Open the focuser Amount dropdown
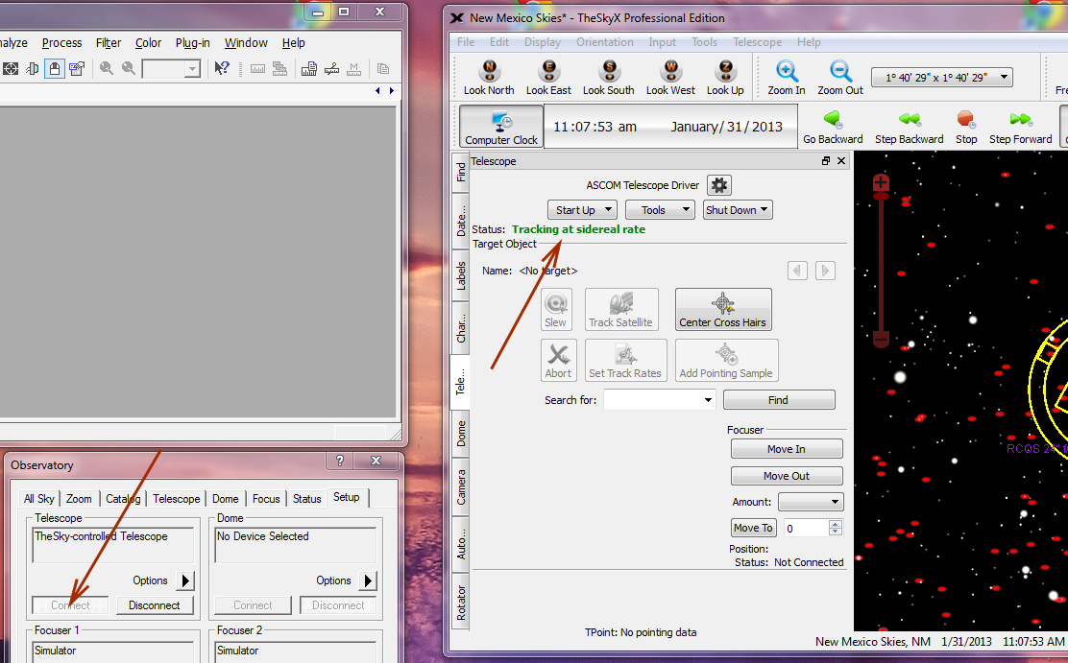 (x=812, y=503)
